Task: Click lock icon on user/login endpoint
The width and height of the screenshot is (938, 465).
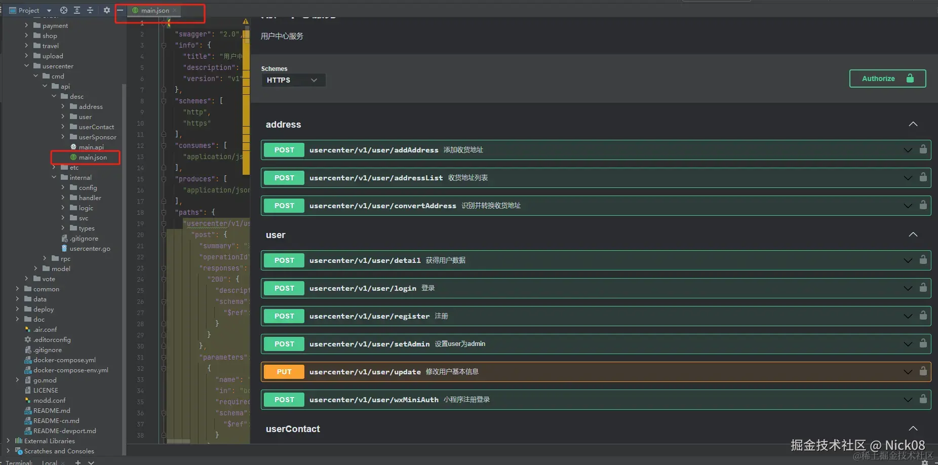Action: click(x=923, y=288)
